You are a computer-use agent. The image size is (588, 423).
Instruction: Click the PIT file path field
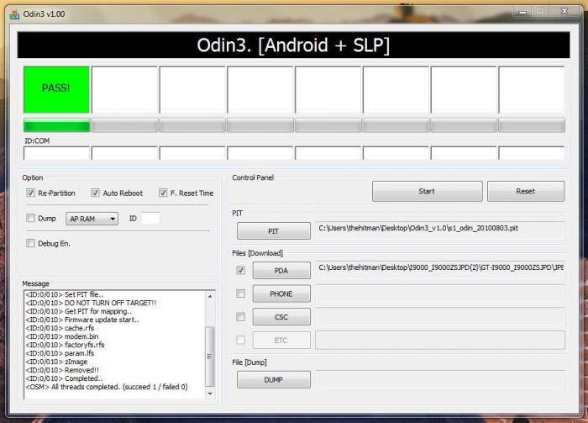pyautogui.click(x=440, y=230)
